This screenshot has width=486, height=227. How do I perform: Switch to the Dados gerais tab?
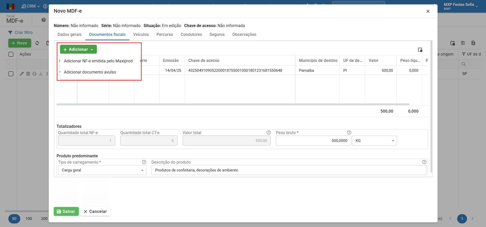click(70, 35)
